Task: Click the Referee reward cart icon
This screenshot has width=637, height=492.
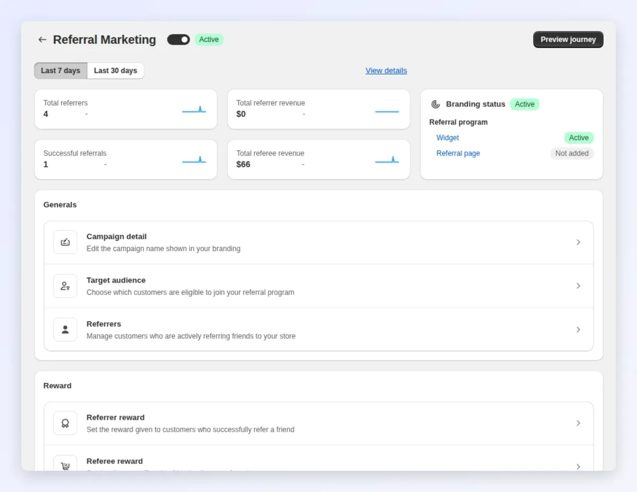Action: pos(65,463)
